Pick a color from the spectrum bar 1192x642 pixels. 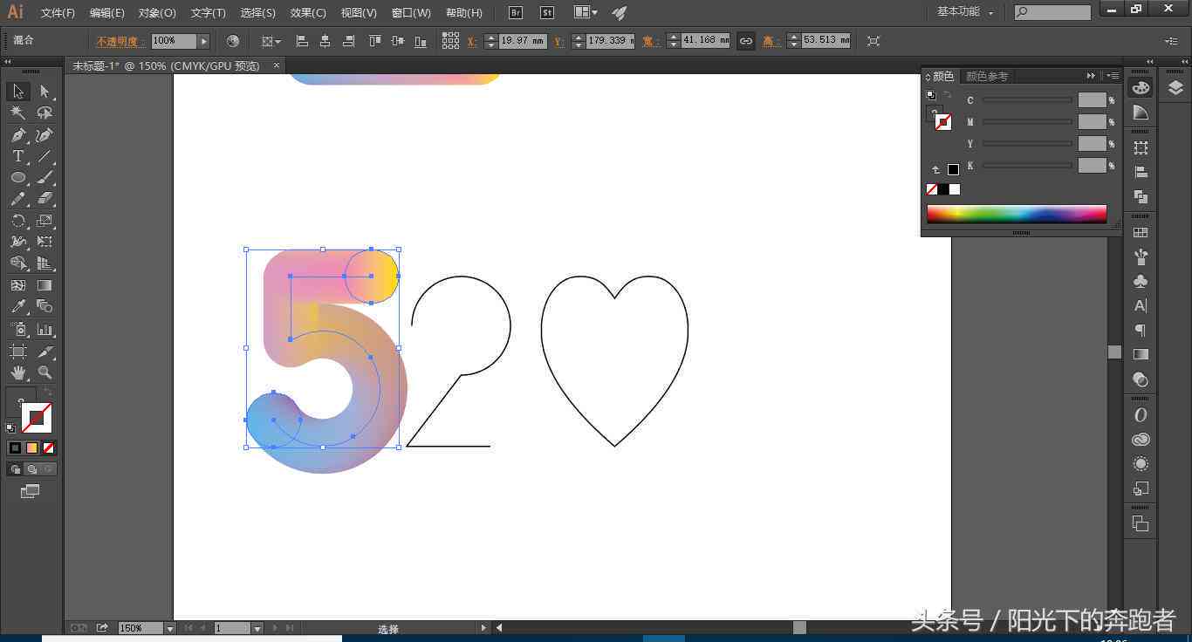(x=1017, y=214)
